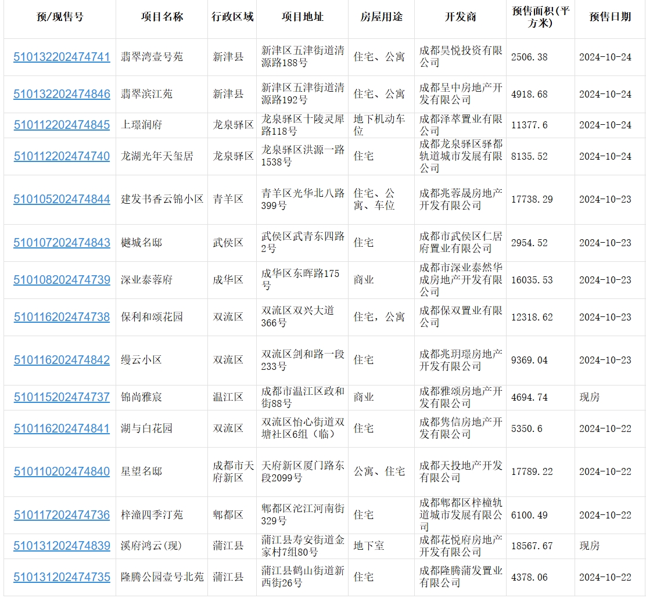Select the 房屋用途 column header
Viewport: 646px width, 598px height.
[x=382, y=17]
